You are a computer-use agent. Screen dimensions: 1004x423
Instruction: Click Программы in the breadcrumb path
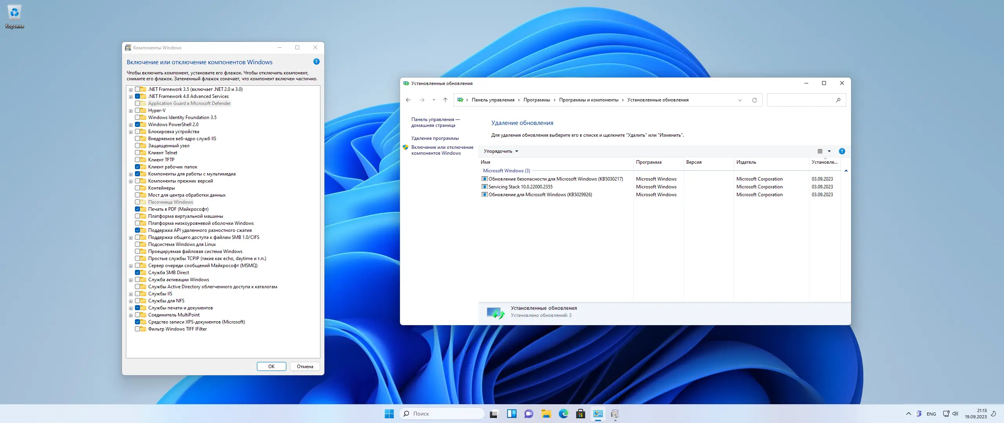537,100
